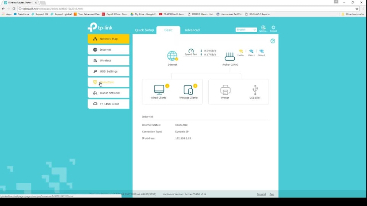Select the 5GHz-1 wireless band icon

(251, 51)
